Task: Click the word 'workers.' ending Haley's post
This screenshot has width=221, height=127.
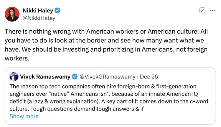Action: 17,58
